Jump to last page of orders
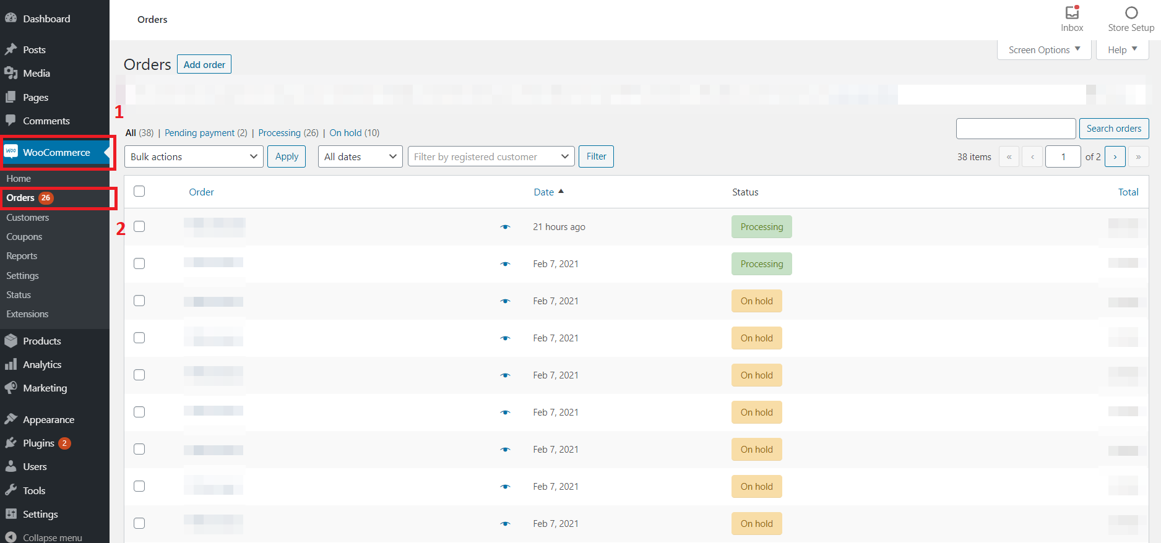The image size is (1161, 543). point(1138,156)
